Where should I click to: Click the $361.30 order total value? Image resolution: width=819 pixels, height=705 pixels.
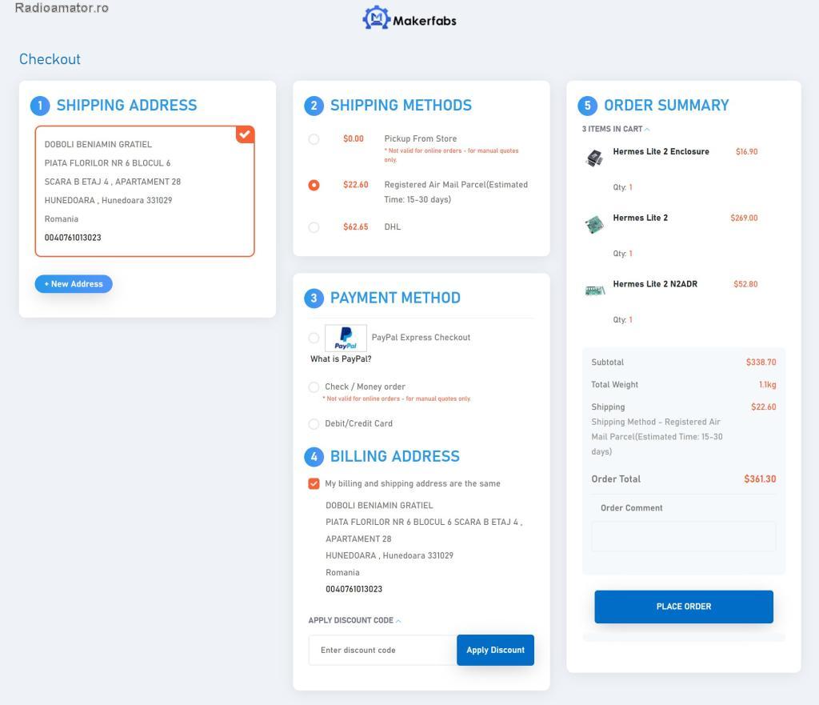point(760,479)
